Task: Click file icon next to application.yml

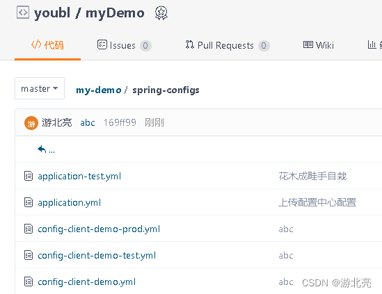Action: click(29, 202)
